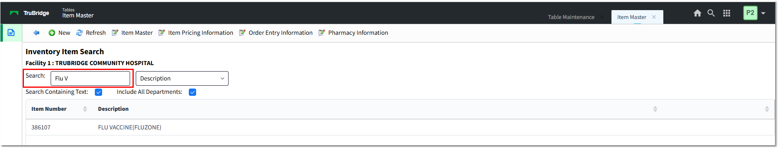Viewport: 778px width, 148px height.
Task: Click the Refresh toolbar icon
Action: (x=79, y=33)
